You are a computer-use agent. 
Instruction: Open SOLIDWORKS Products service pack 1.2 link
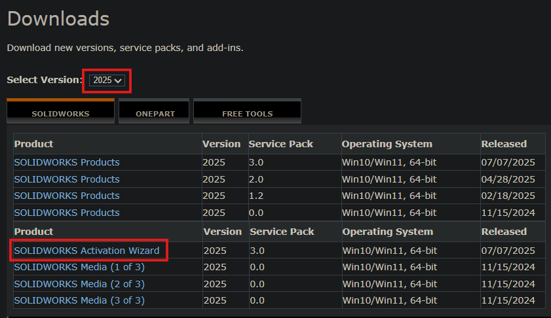[x=67, y=196]
